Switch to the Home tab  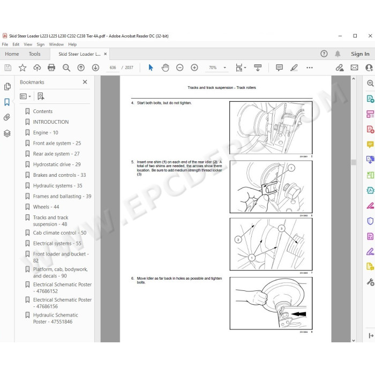click(x=12, y=54)
